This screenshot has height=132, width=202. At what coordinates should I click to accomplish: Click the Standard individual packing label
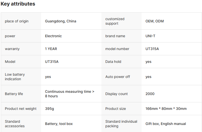[121, 124]
